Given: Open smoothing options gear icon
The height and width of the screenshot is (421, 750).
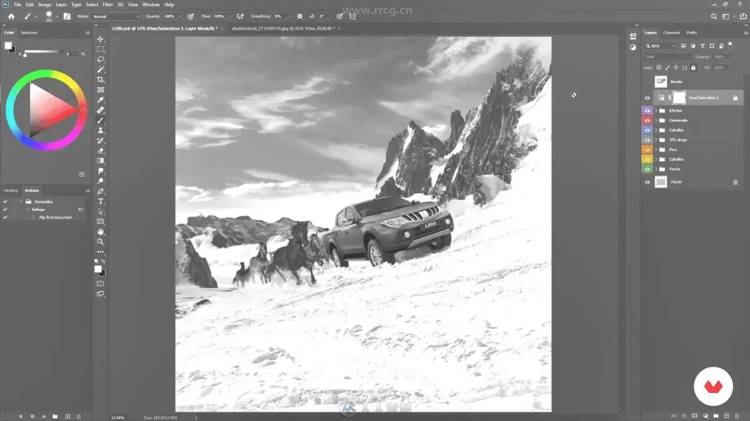Looking at the screenshot, I should coord(300,16).
